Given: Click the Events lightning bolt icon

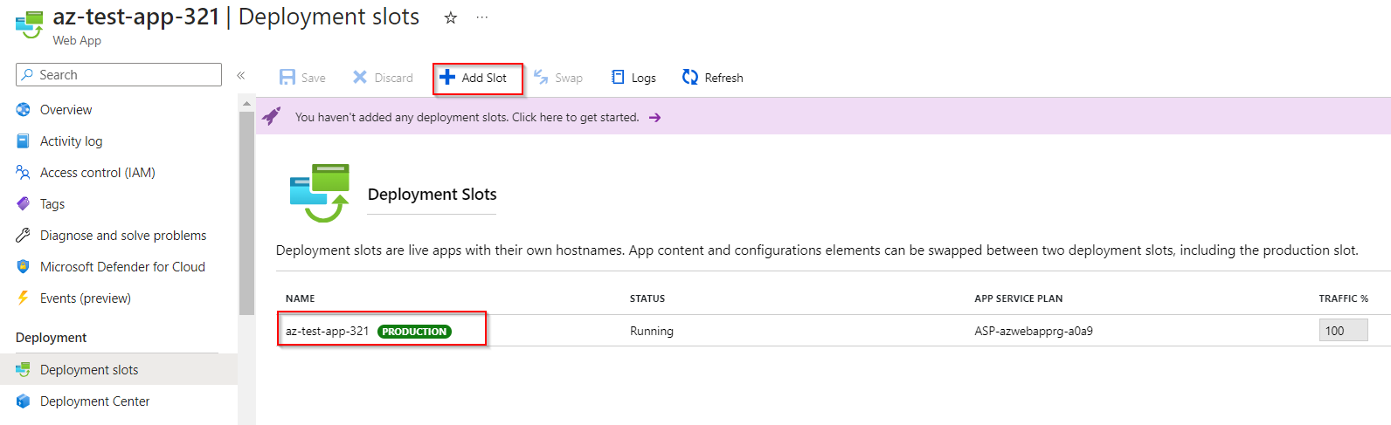Looking at the screenshot, I should (24, 298).
